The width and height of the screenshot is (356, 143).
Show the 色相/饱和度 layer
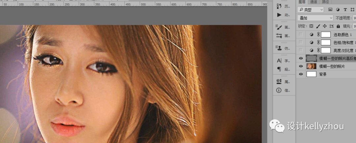pos(301,42)
